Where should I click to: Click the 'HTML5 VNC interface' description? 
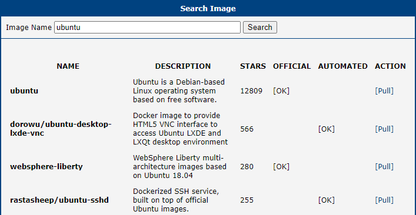pyautogui.click(x=181, y=129)
